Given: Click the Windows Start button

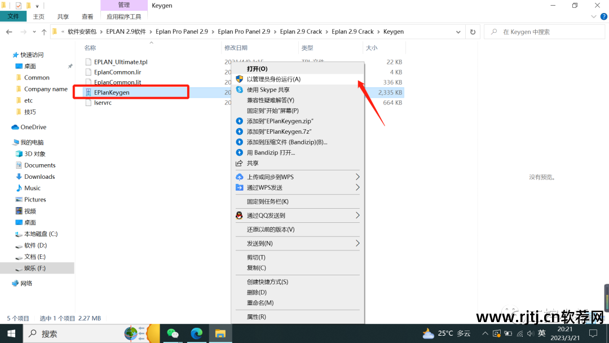Looking at the screenshot, I should tap(11, 333).
